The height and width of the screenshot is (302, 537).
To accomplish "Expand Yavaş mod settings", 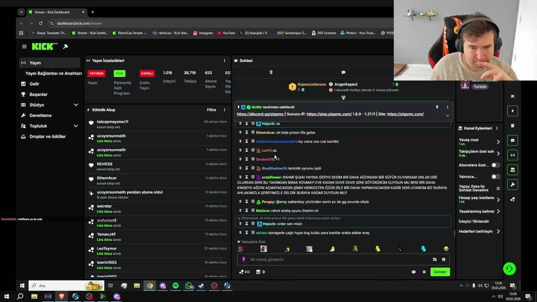I will [498, 142].
